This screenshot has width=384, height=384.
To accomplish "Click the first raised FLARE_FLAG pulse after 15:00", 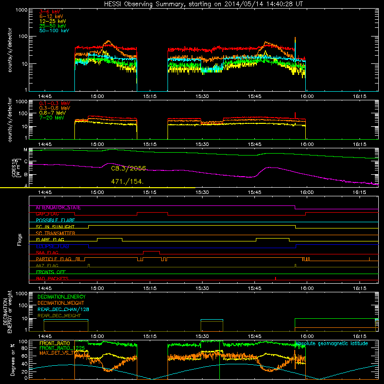I will (109, 240).
